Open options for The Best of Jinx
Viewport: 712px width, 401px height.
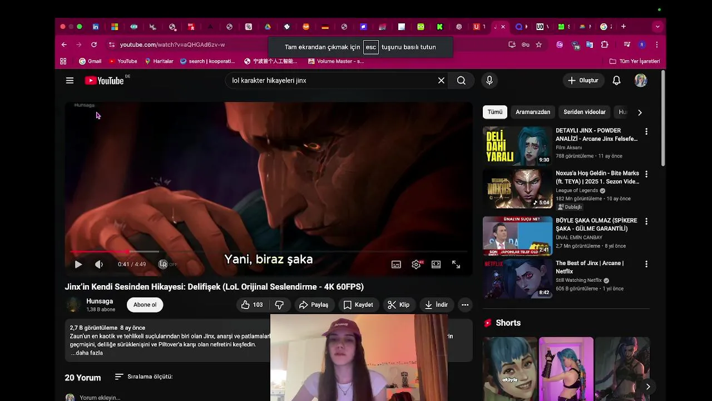pyautogui.click(x=646, y=265)
